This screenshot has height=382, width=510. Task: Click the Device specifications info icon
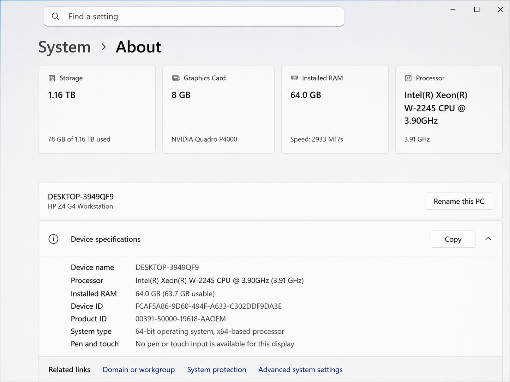[x=53, y=239]
